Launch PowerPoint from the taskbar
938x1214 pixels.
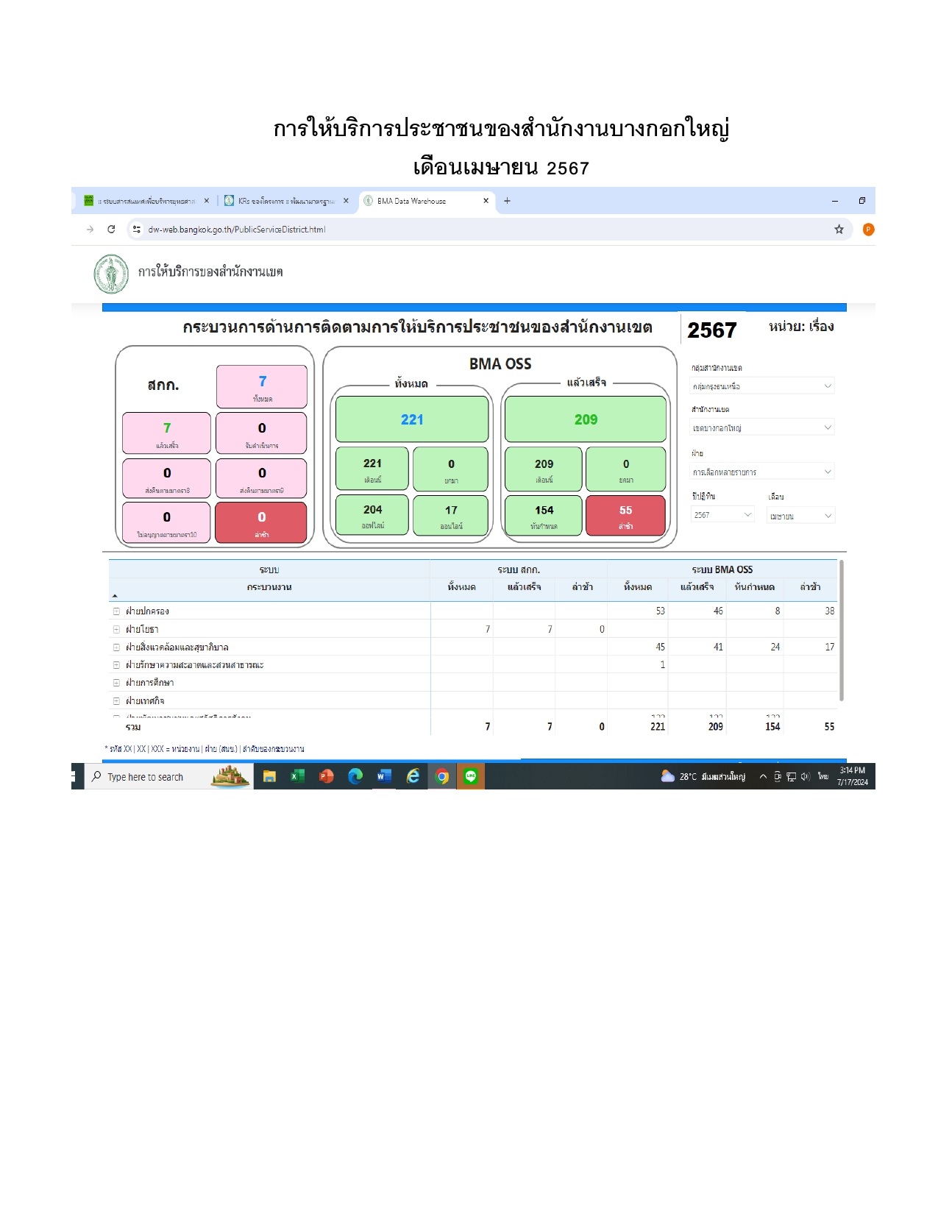(x=327, y=776)
